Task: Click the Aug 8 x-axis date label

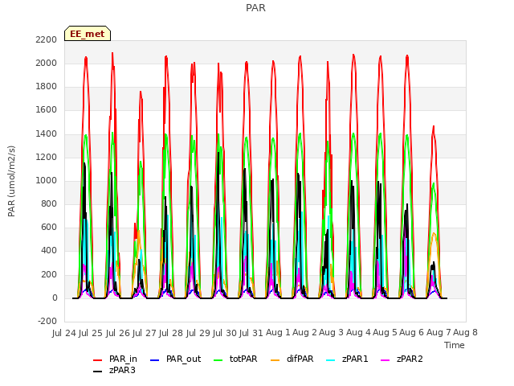Action: tap(465, 333)
